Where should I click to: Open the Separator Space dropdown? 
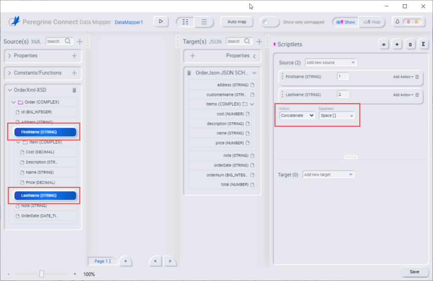point(337,116)
